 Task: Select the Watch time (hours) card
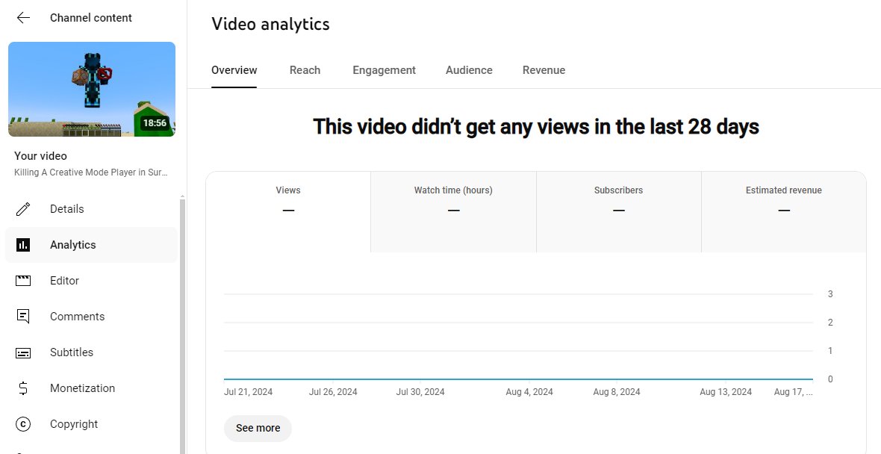[x=453, y=212]
